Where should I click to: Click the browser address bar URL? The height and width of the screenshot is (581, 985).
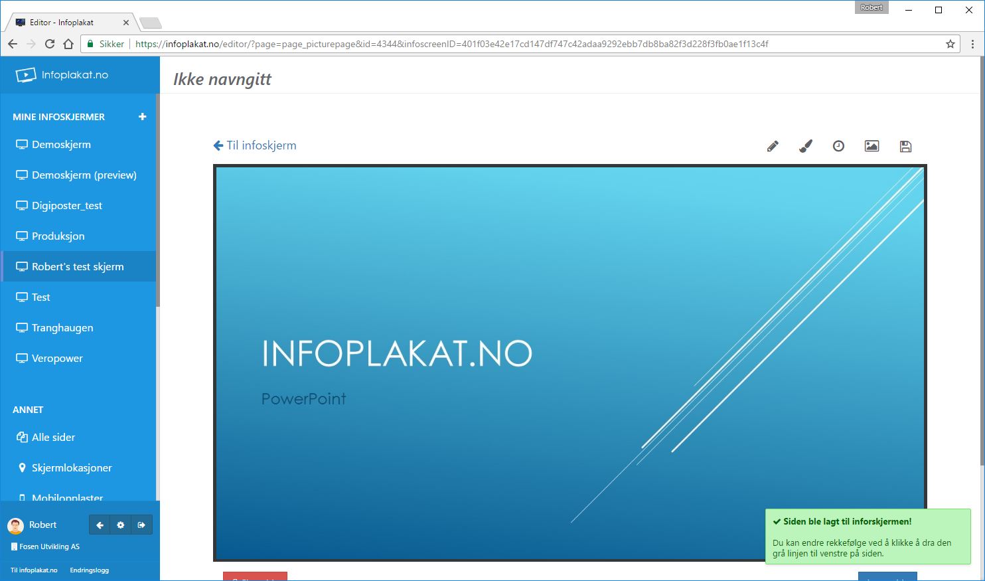click(451, 44)
